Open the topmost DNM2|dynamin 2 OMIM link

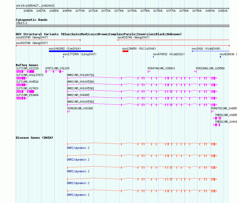[78, 148]
